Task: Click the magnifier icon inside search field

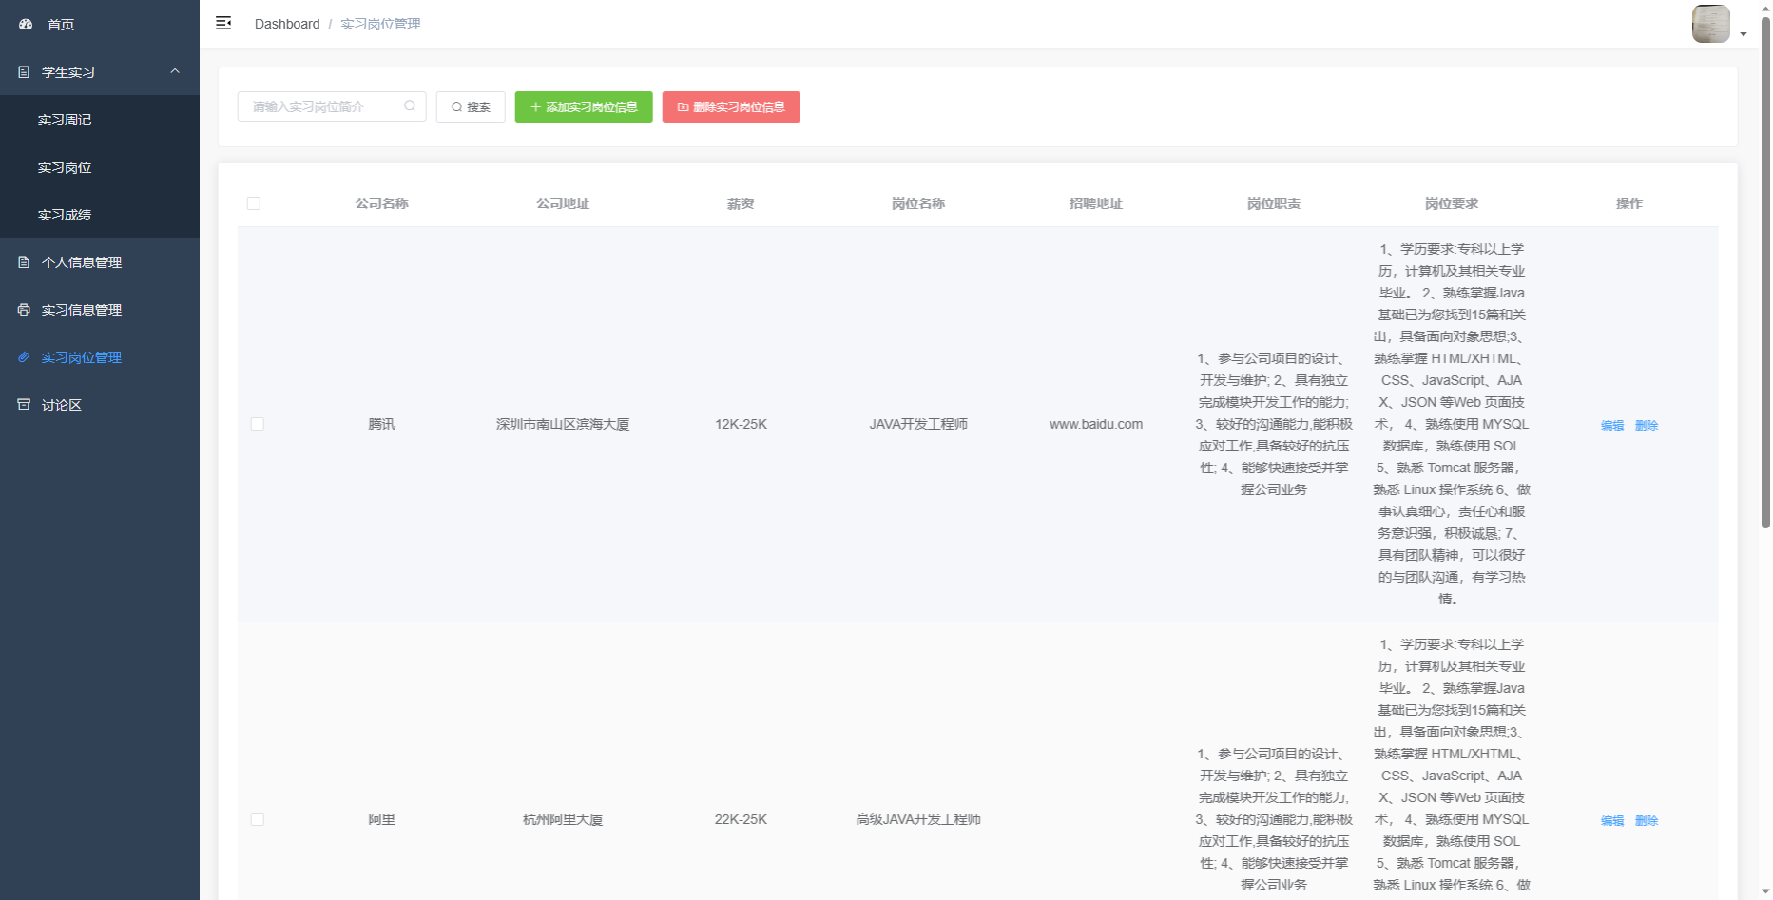Action: 410,106
